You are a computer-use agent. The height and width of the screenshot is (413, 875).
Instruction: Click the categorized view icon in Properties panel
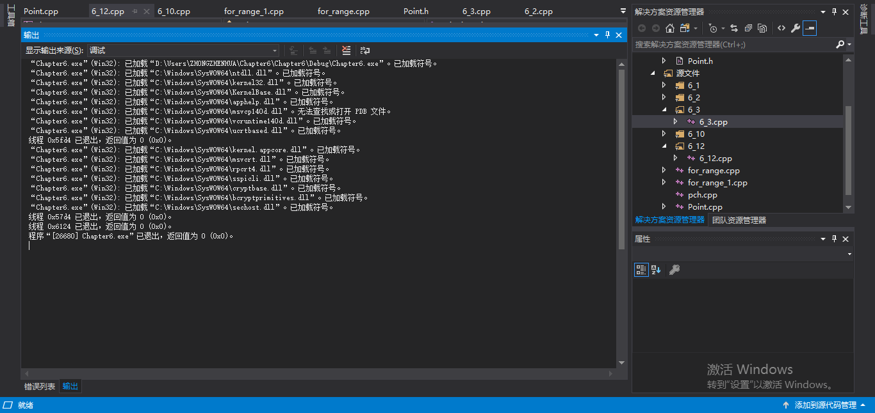coord(641,270)
